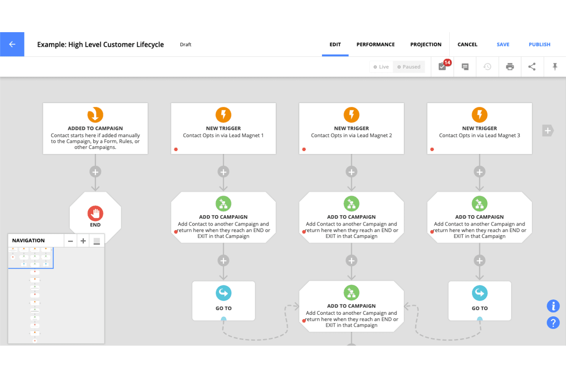Select trigger Contact Opts in via Lead Magnet 3
Screen dimensions: 566x378
click(480, 129)
